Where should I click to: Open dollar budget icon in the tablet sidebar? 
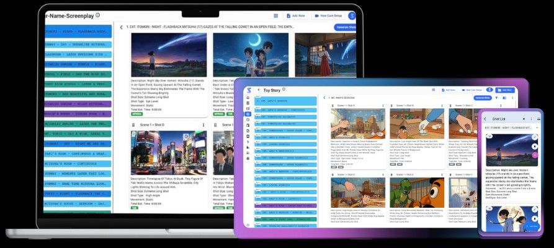(248, 142)
